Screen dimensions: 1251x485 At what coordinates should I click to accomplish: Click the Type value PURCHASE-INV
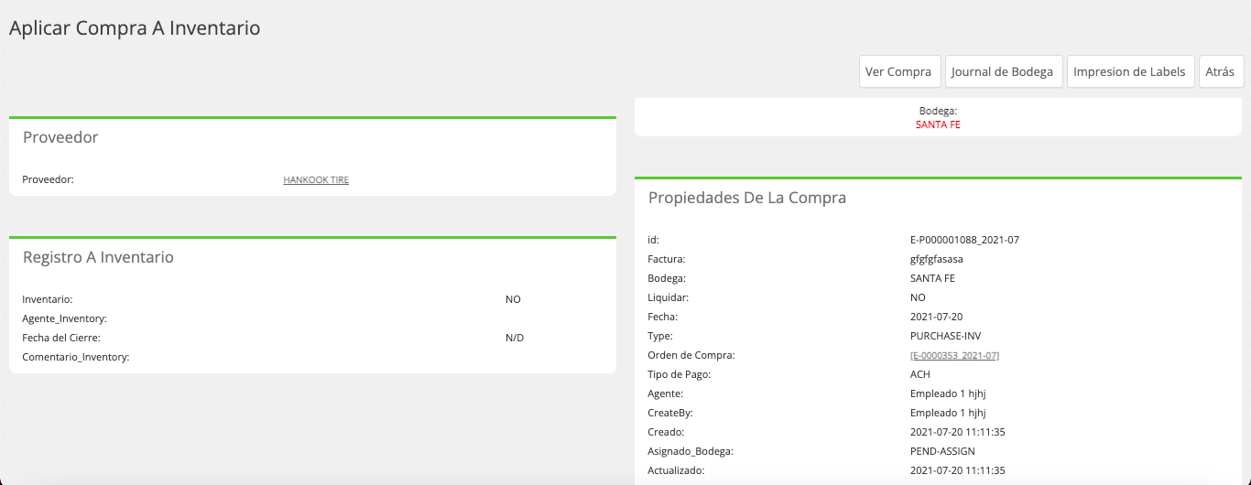point(945,336)
